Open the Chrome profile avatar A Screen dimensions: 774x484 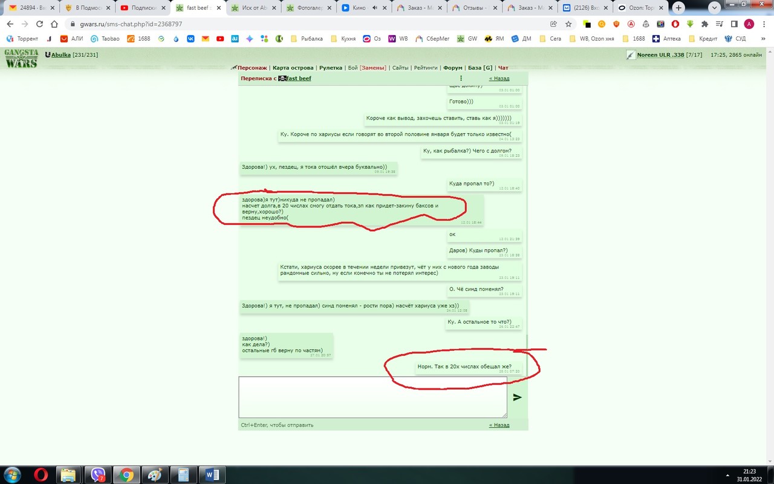tap(749, 24)
